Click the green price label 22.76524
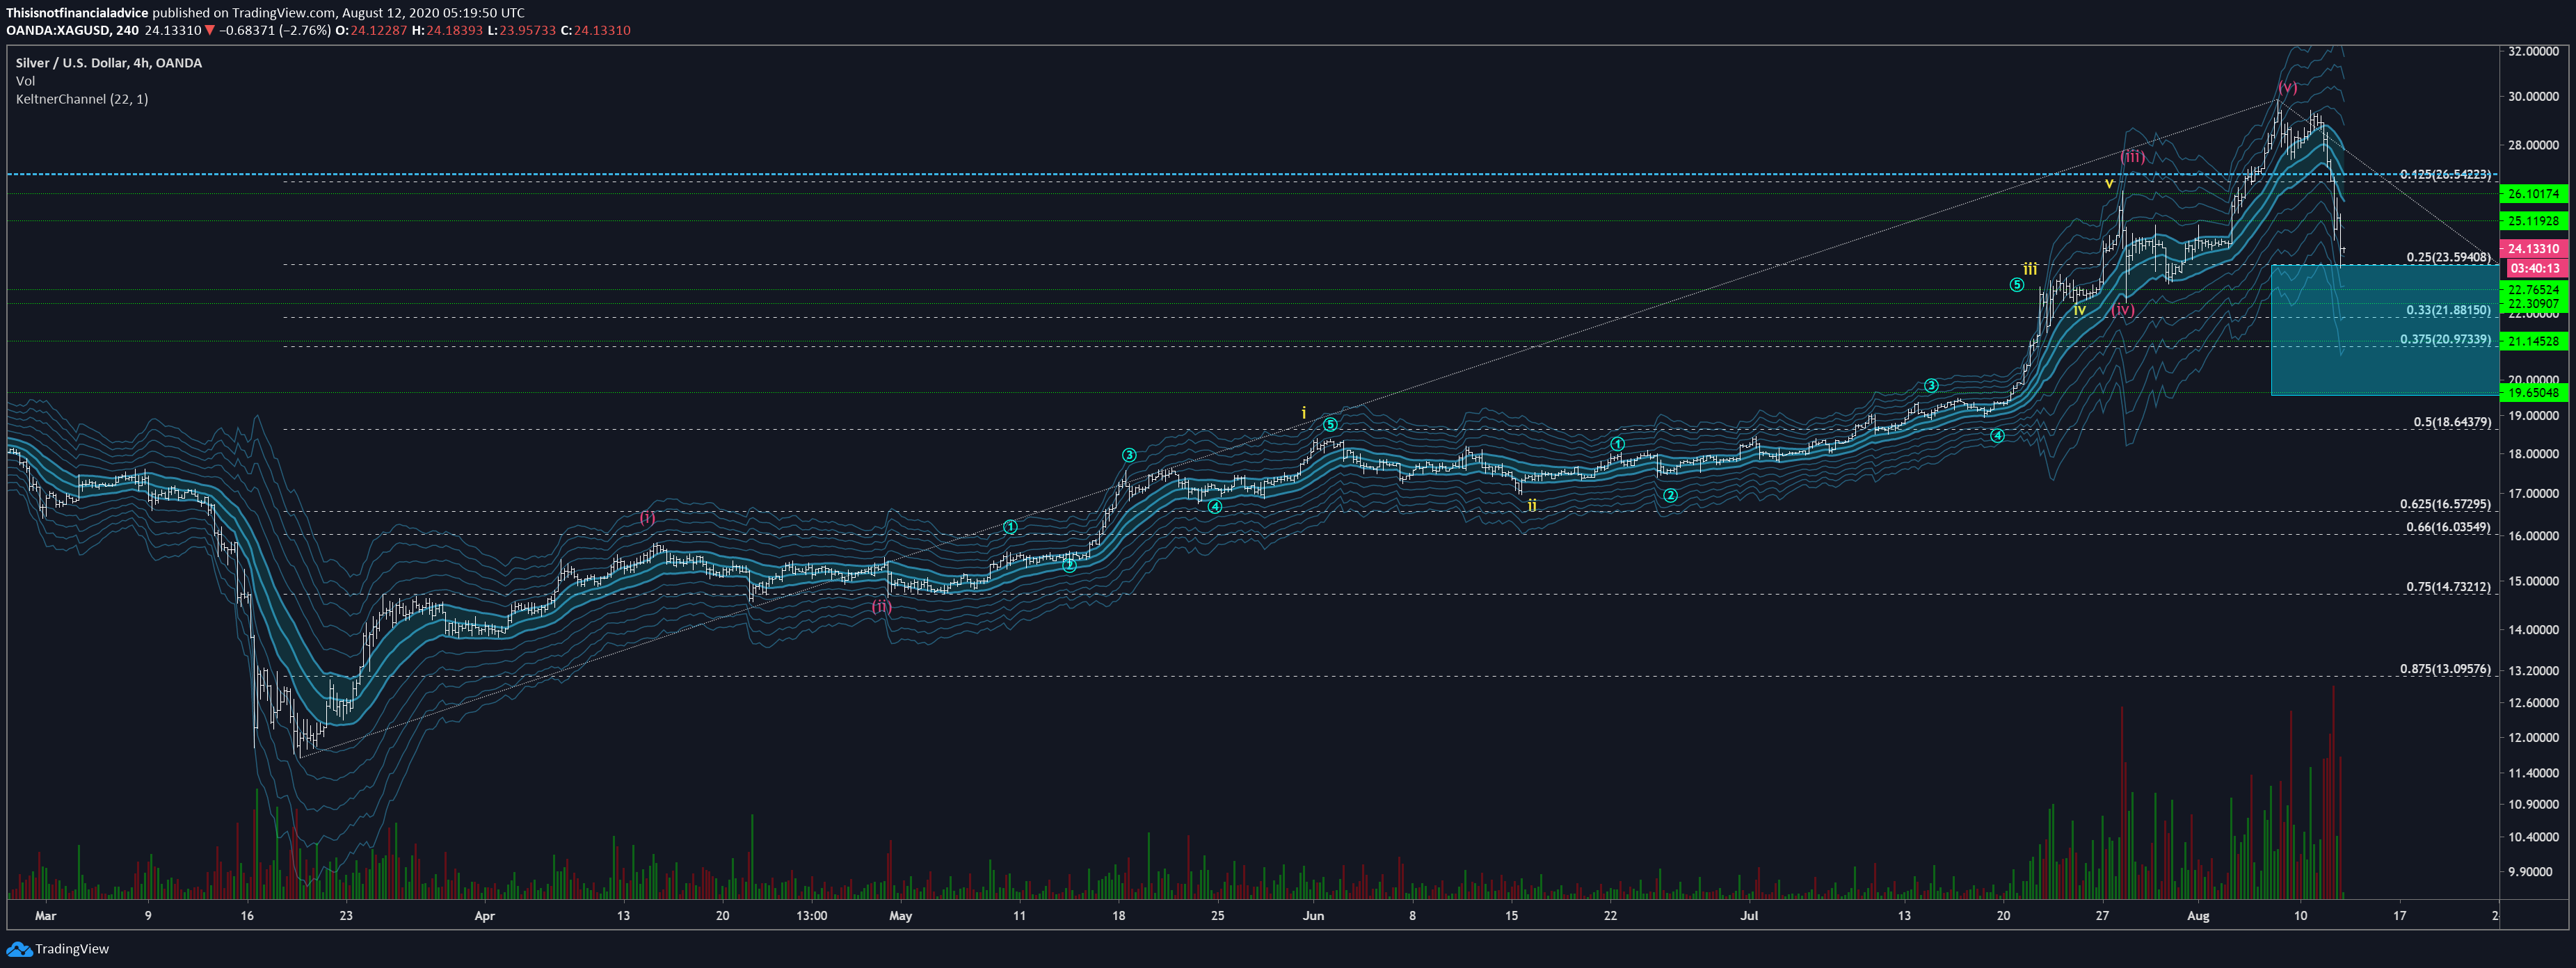 click(2533, 290)
